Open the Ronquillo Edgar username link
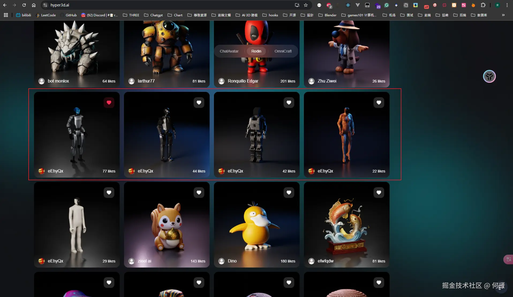The width and height of the screenshot is (513, 297). [243, 81]
